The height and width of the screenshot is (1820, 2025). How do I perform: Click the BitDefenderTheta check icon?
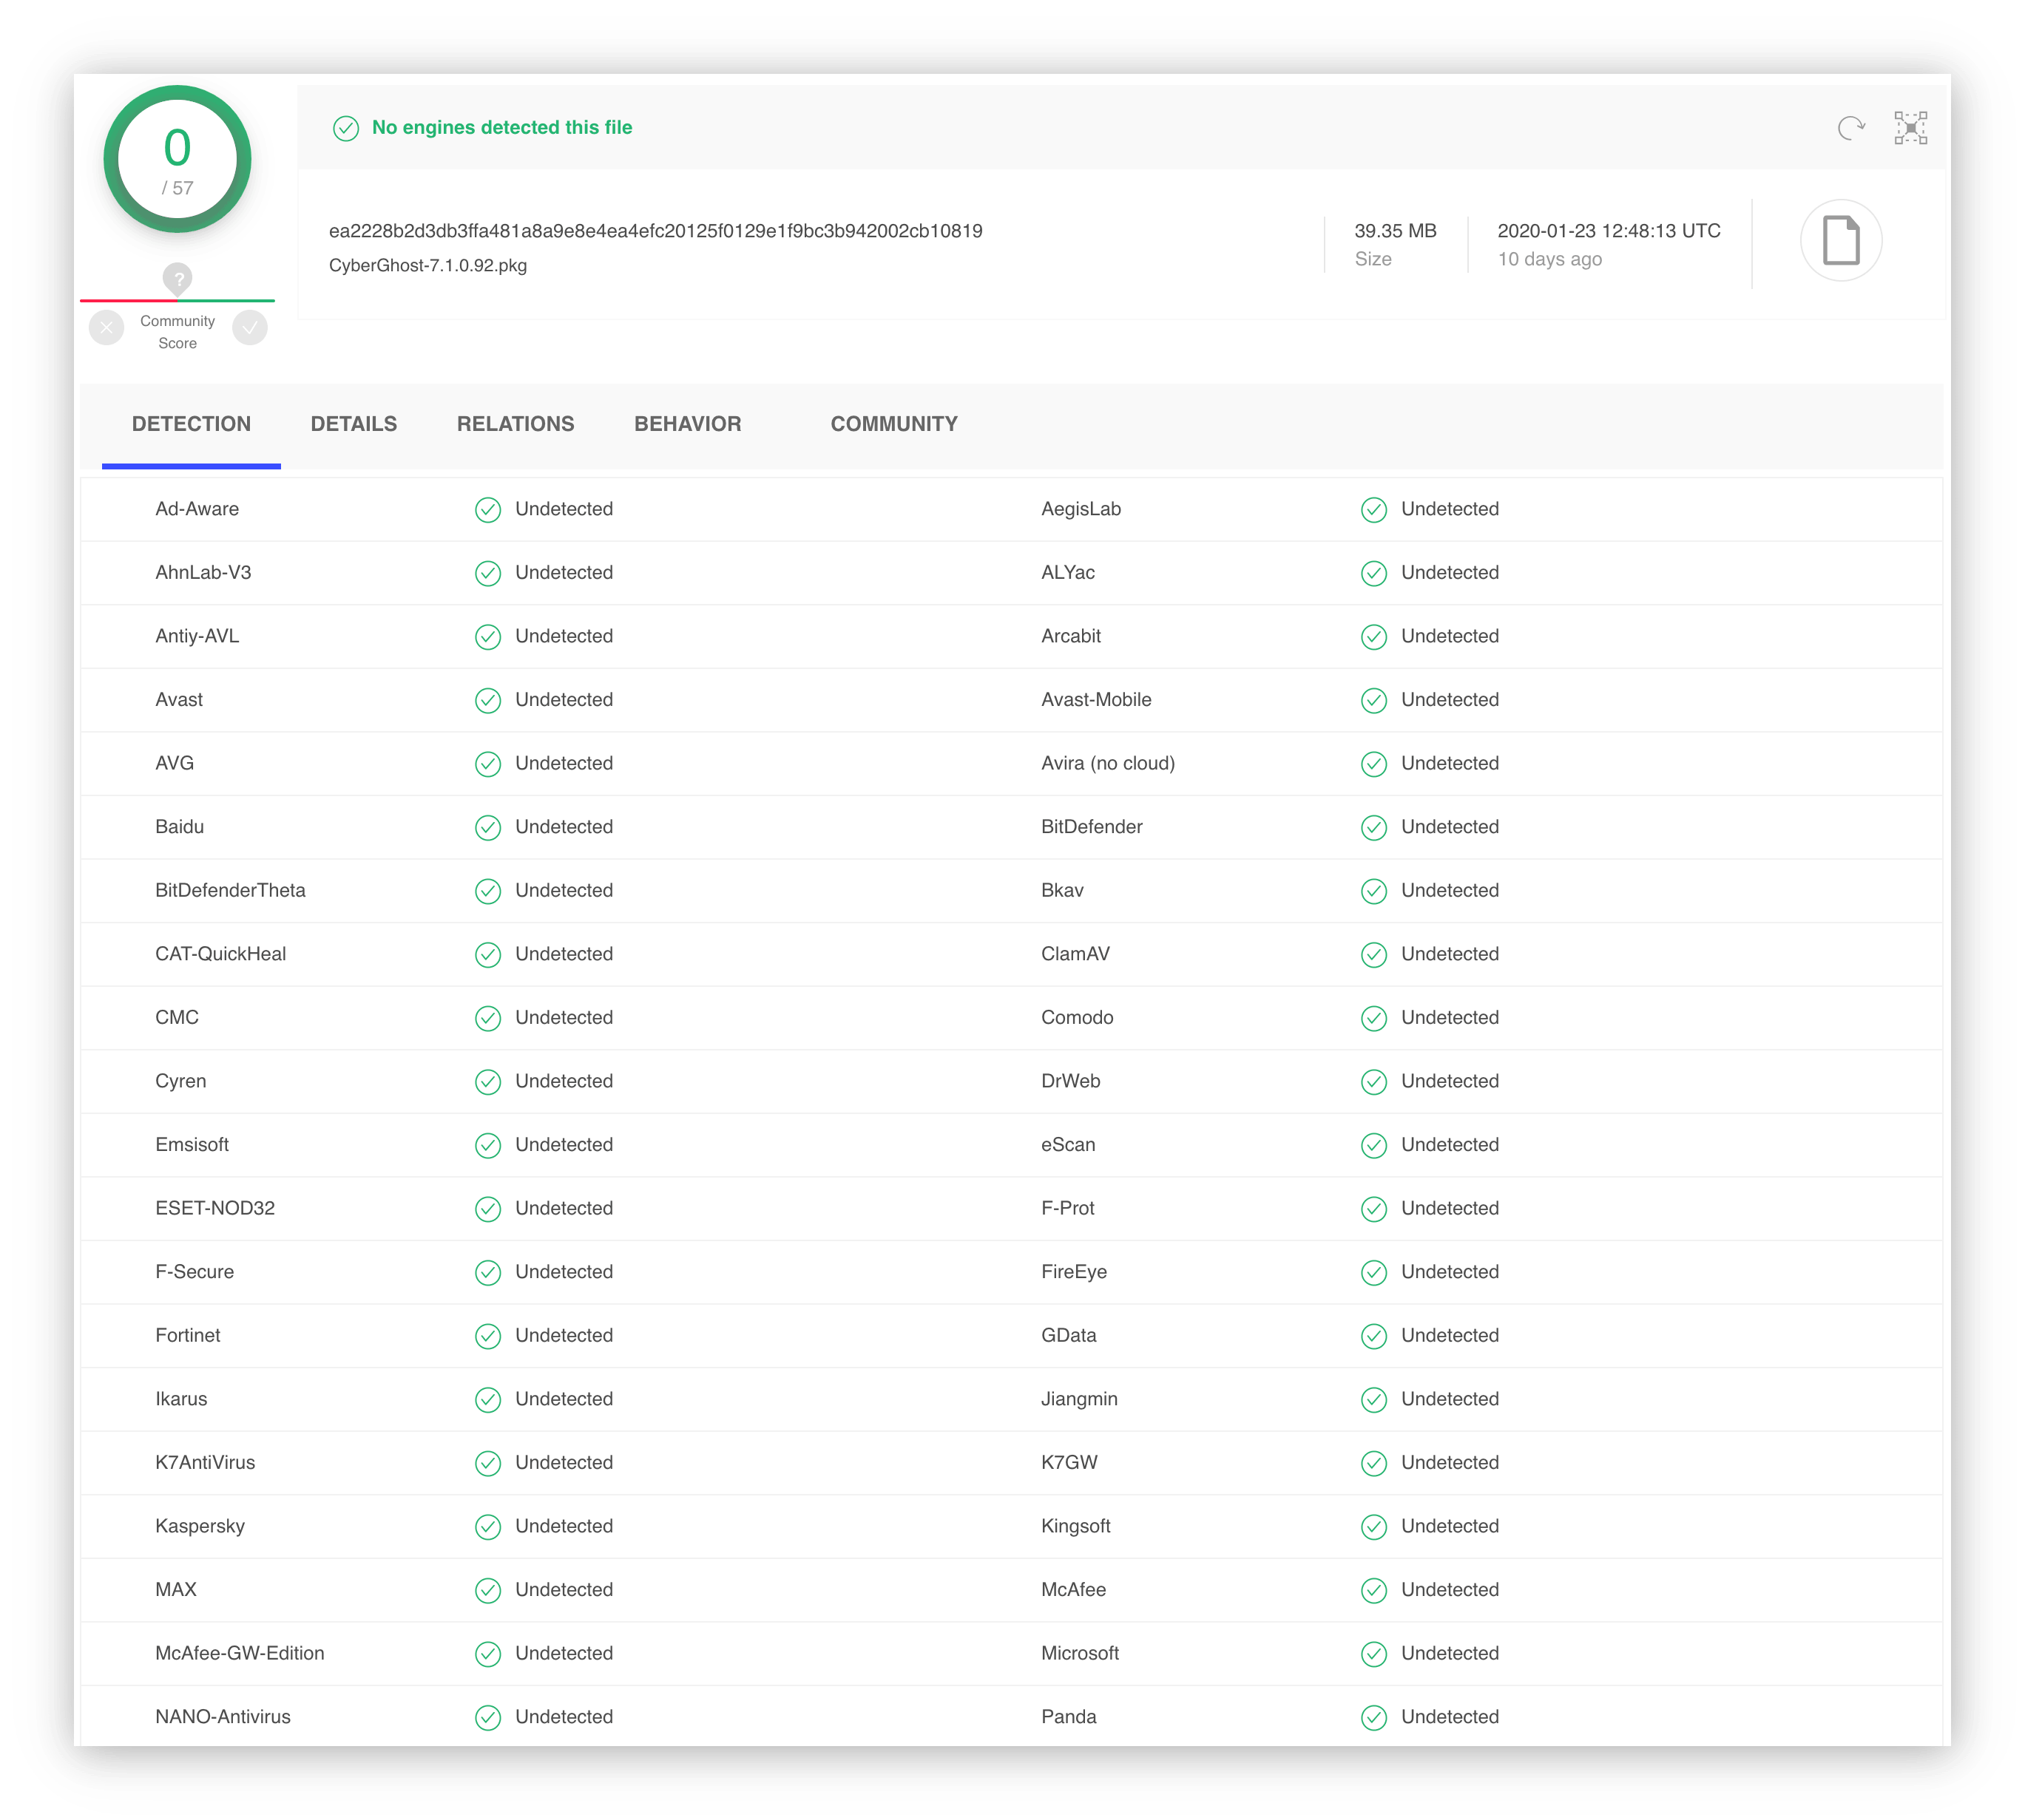click(487, 891)
